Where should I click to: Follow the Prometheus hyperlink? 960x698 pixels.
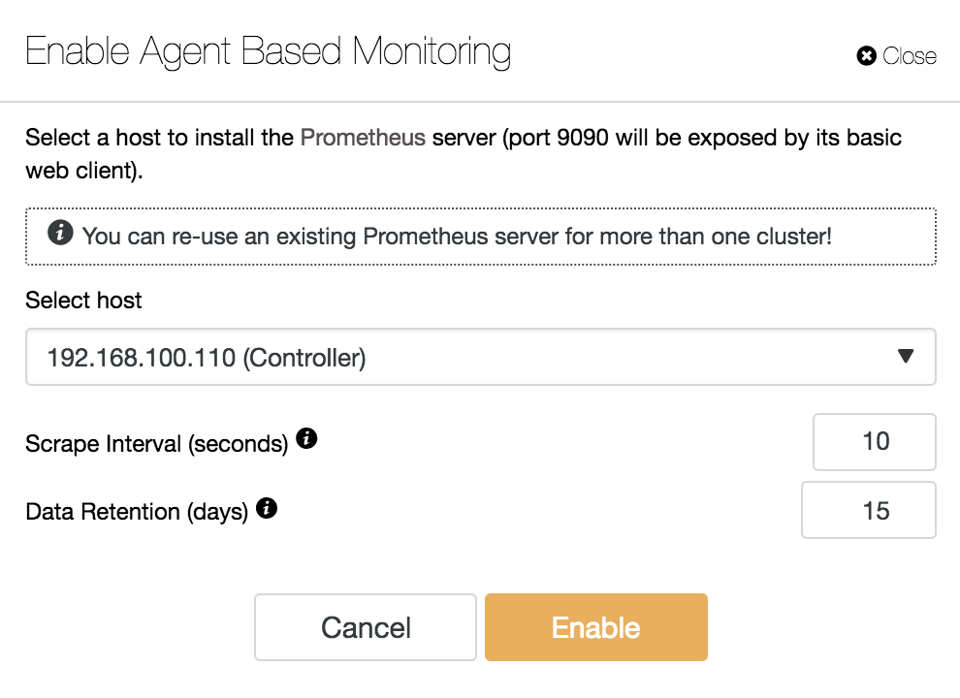tap(363, 138)
